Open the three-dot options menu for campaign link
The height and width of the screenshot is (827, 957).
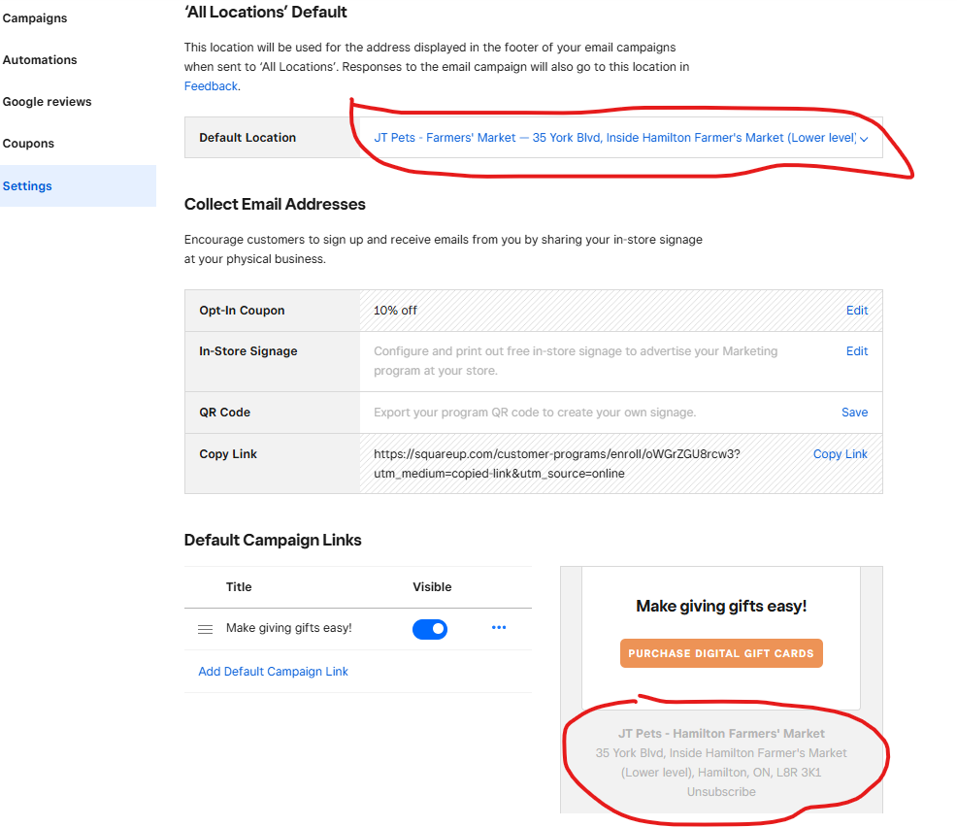pyautogui.click(x=499, y=628)
